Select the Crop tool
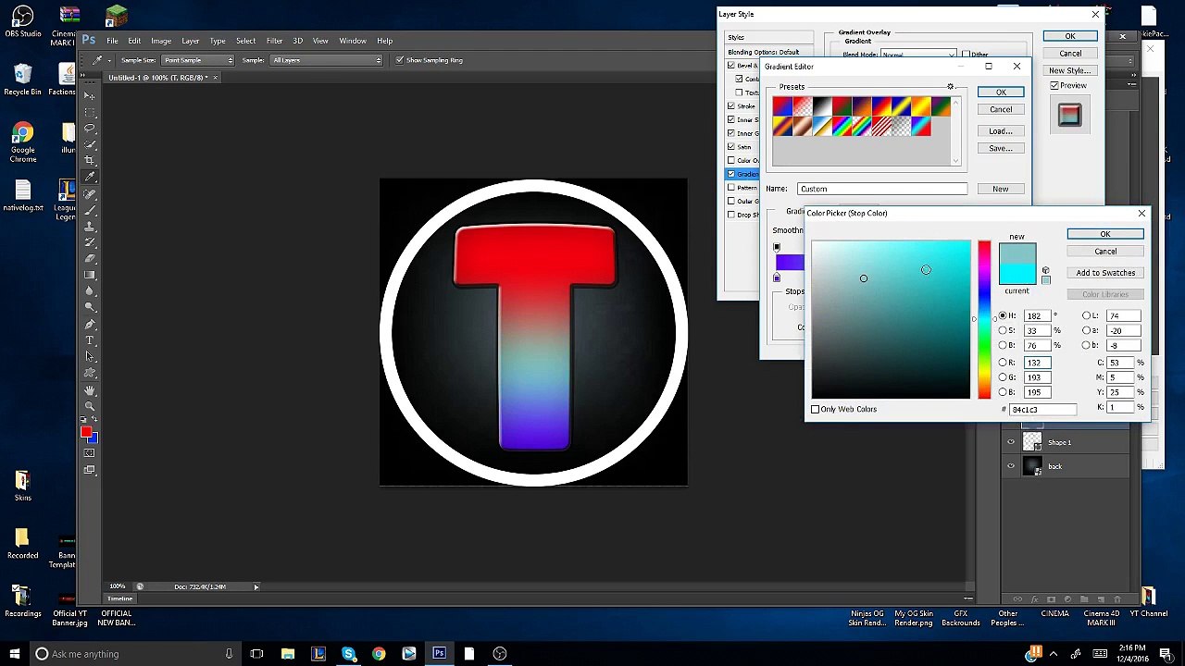 [90, 160]
